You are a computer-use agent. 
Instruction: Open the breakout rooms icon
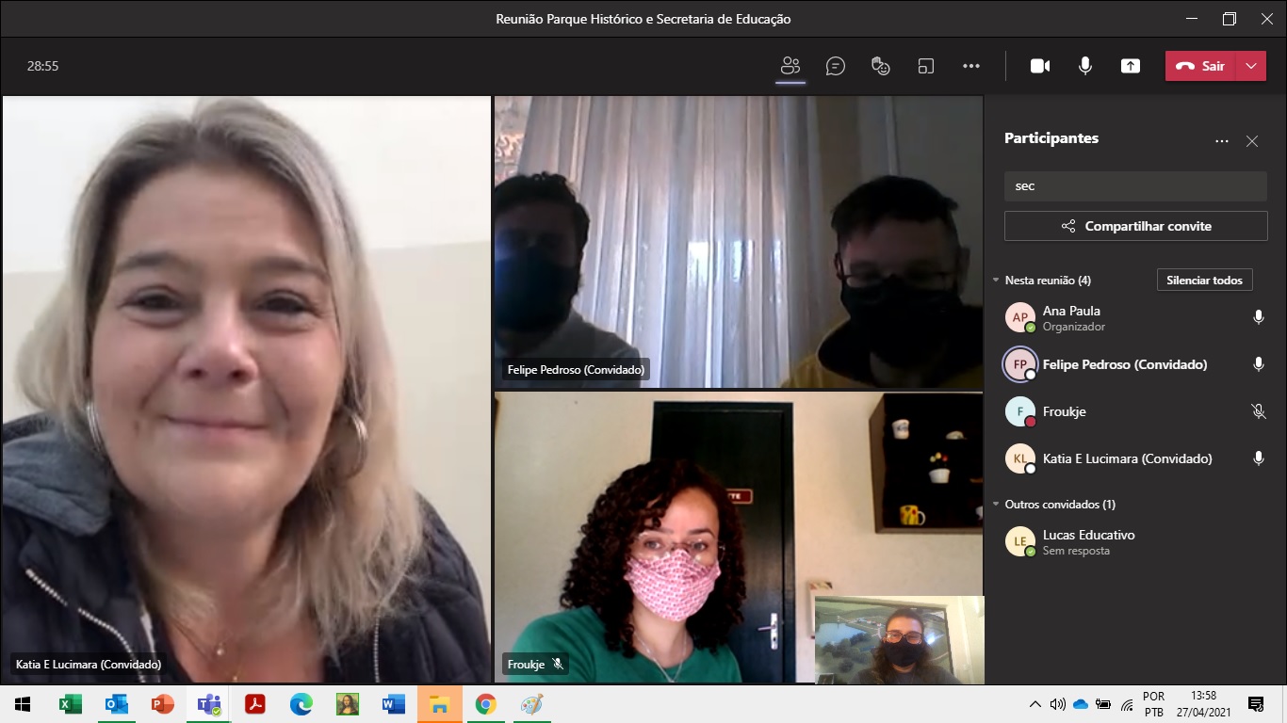926,66
